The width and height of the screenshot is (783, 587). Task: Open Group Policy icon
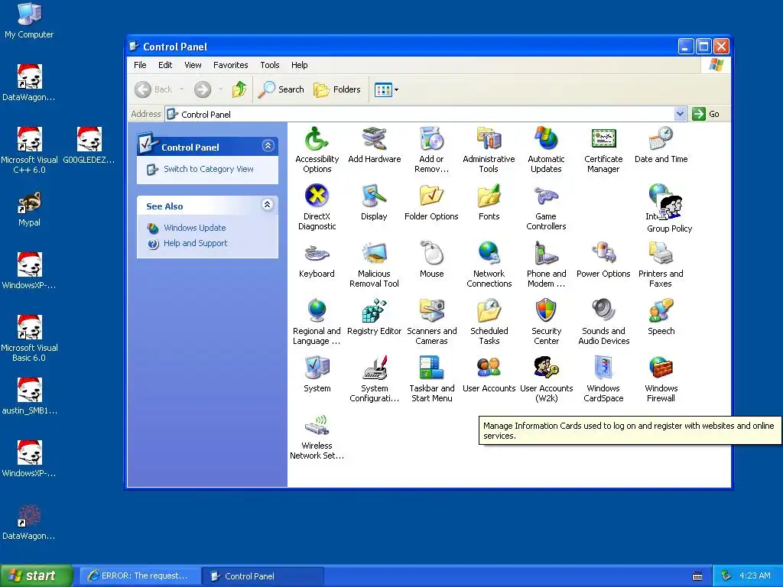point(670,208)
